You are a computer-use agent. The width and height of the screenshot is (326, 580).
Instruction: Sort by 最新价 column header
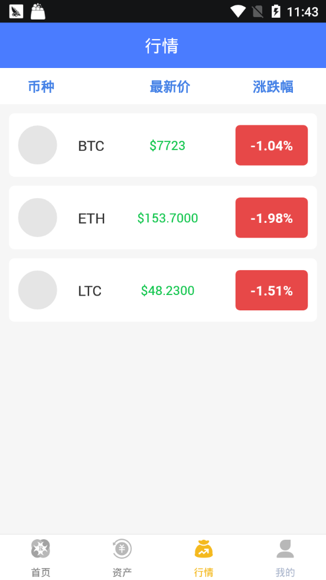(x=169, y=87)
